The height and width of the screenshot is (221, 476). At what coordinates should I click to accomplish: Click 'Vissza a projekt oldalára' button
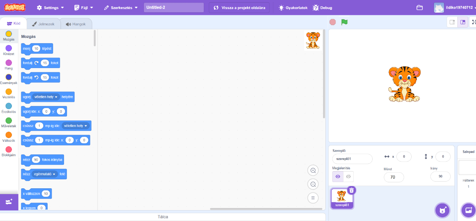pos(239,7)
